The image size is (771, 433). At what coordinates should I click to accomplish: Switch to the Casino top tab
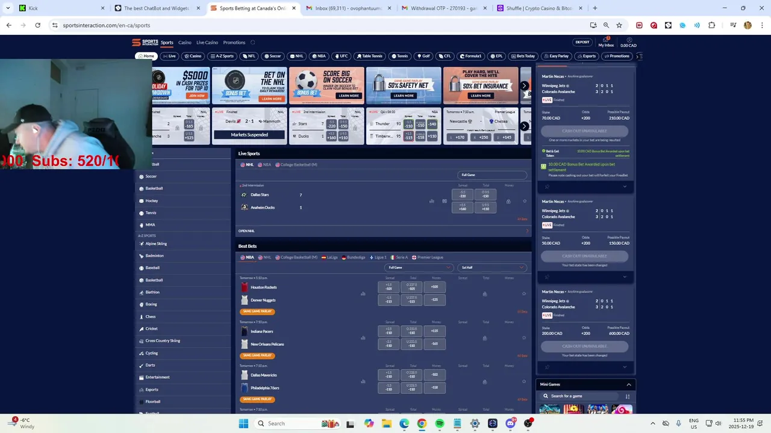(185, 43)
